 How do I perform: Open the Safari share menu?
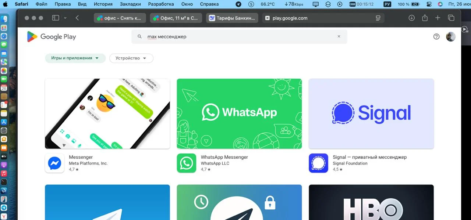coord(425,18)
